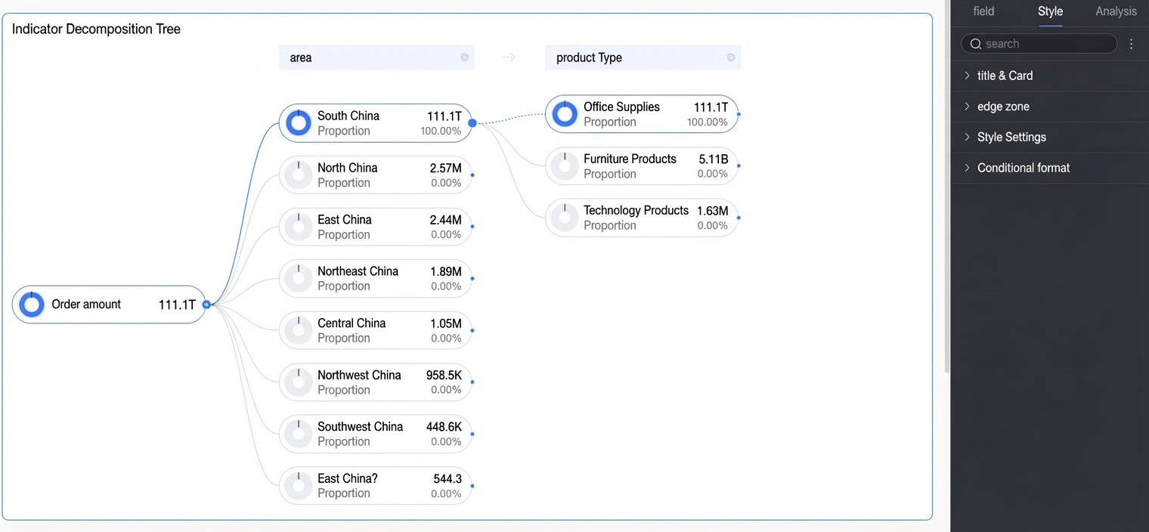1149x532 pixels.
Task: Click the Technology Products proportion ring icon
Action: [565, 218]
